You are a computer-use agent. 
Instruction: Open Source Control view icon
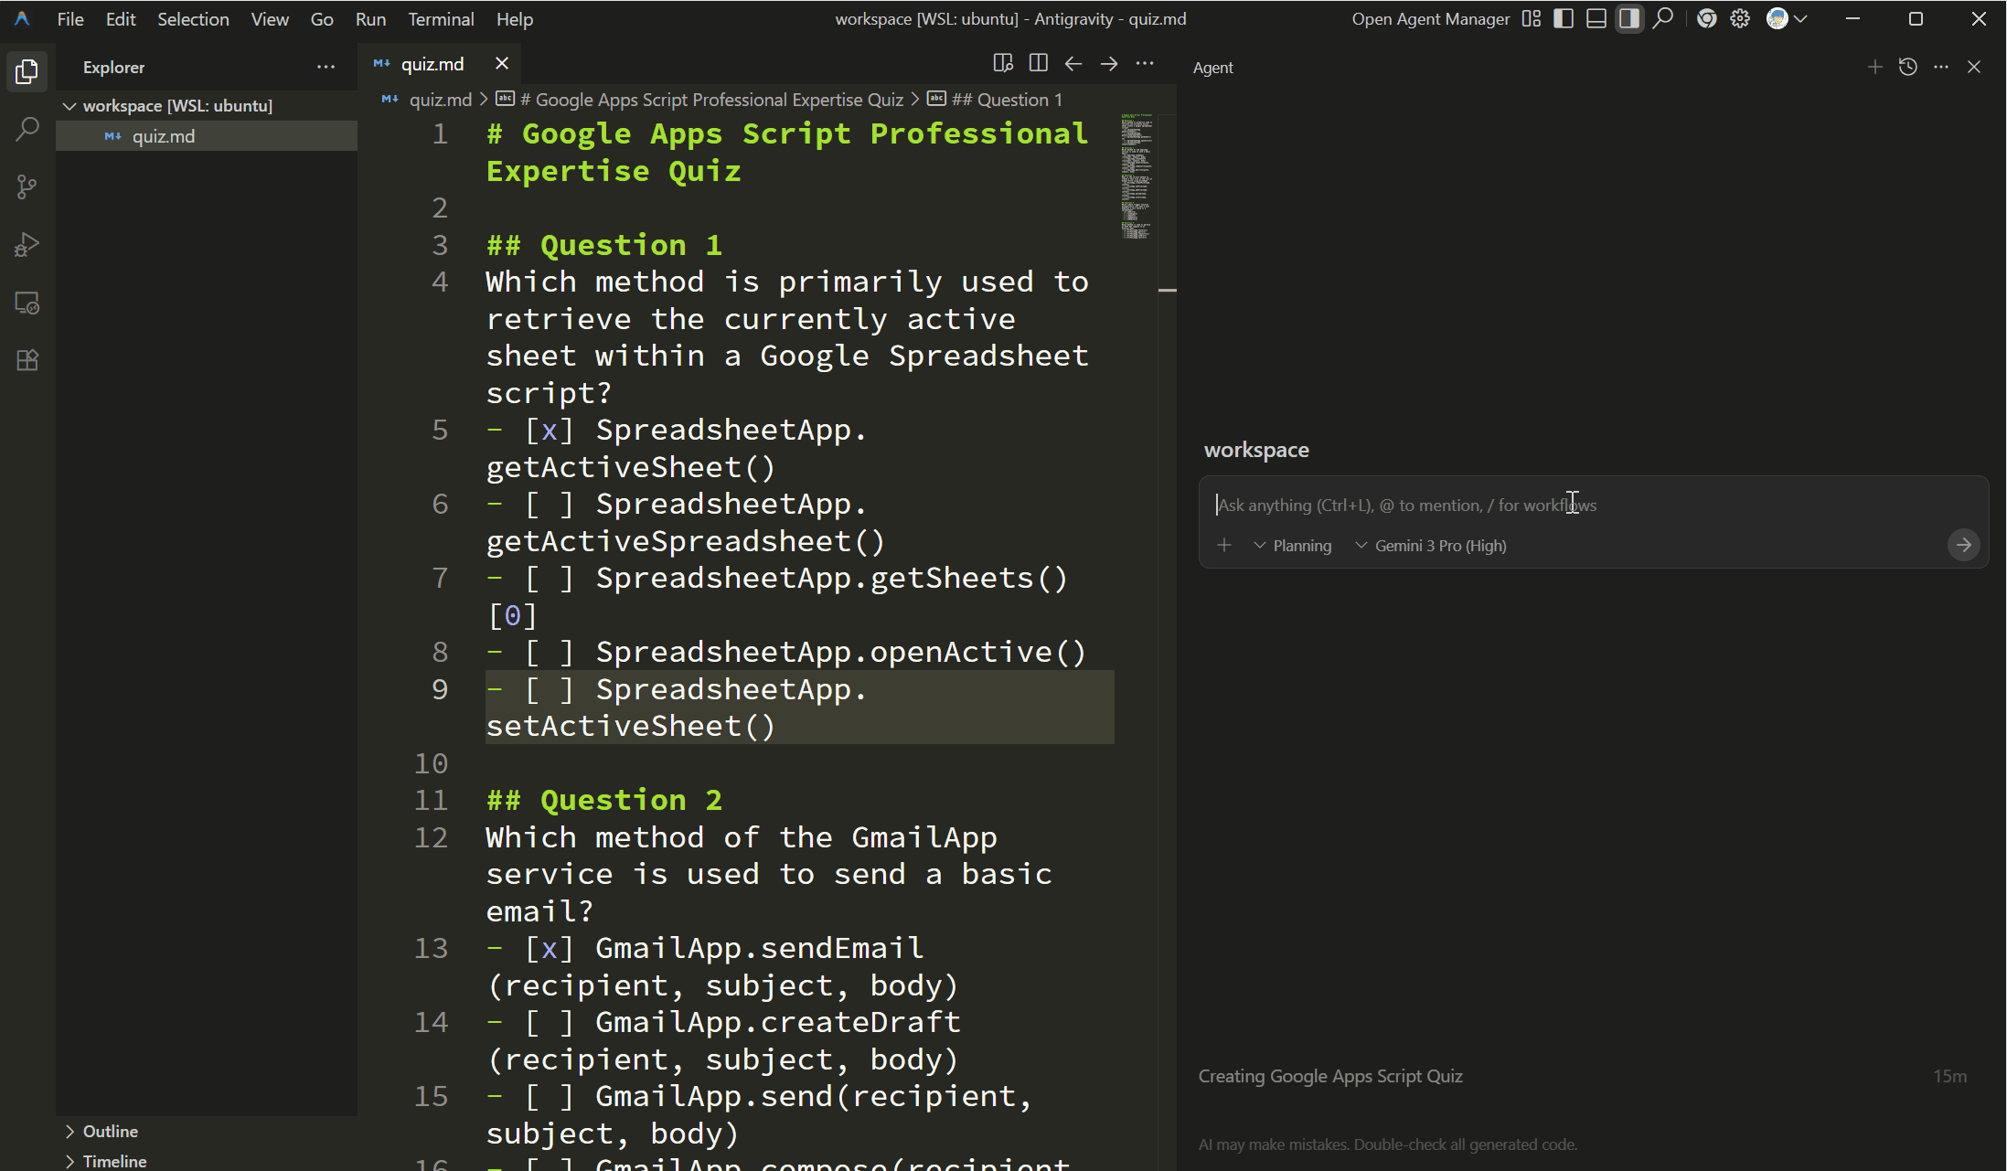point(27,187)
